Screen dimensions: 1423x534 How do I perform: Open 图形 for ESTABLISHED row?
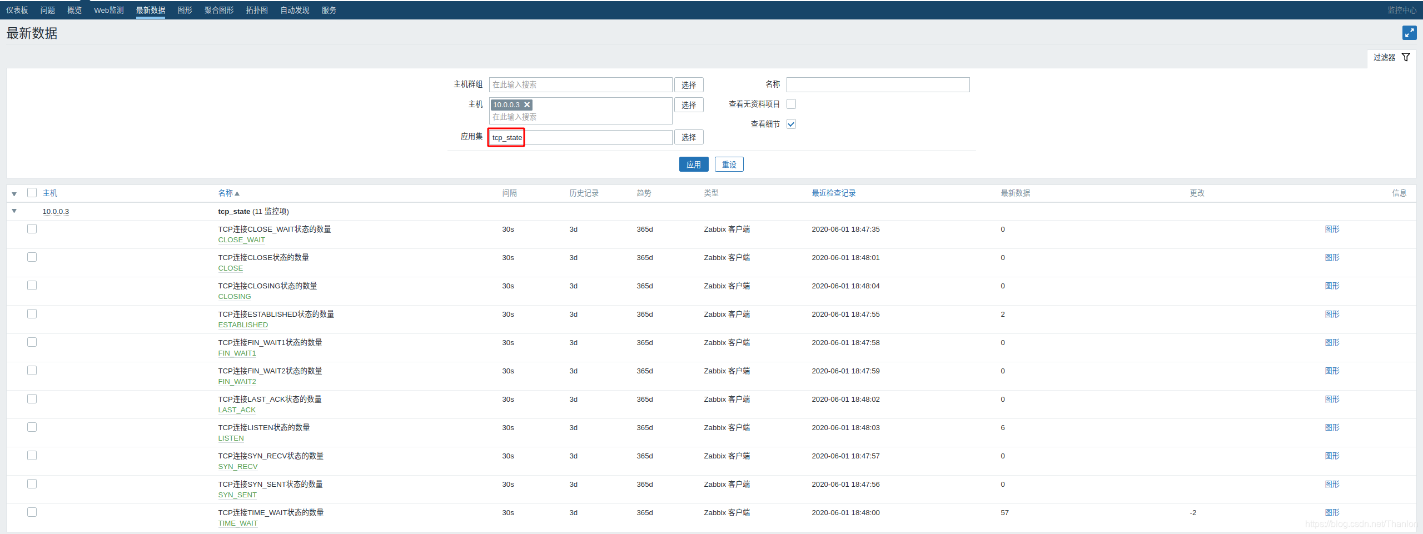tap(1332, 315)
